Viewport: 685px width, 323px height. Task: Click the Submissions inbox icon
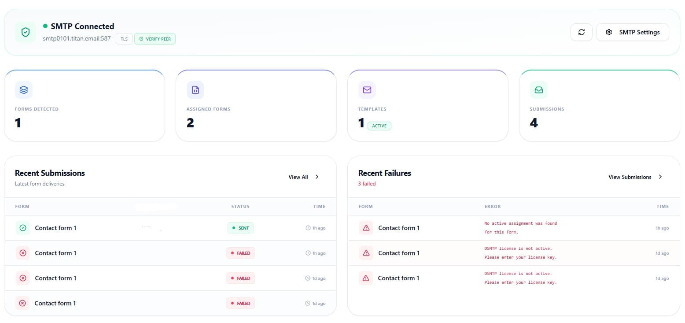[x=539, y=89]
